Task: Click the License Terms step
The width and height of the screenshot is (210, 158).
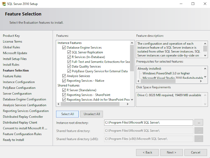Action: [x=12, y=42]
